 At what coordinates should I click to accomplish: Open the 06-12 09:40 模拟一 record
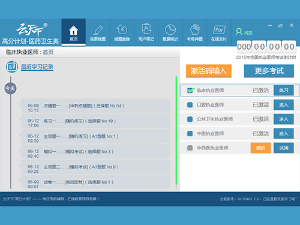[x=95, y=152]
